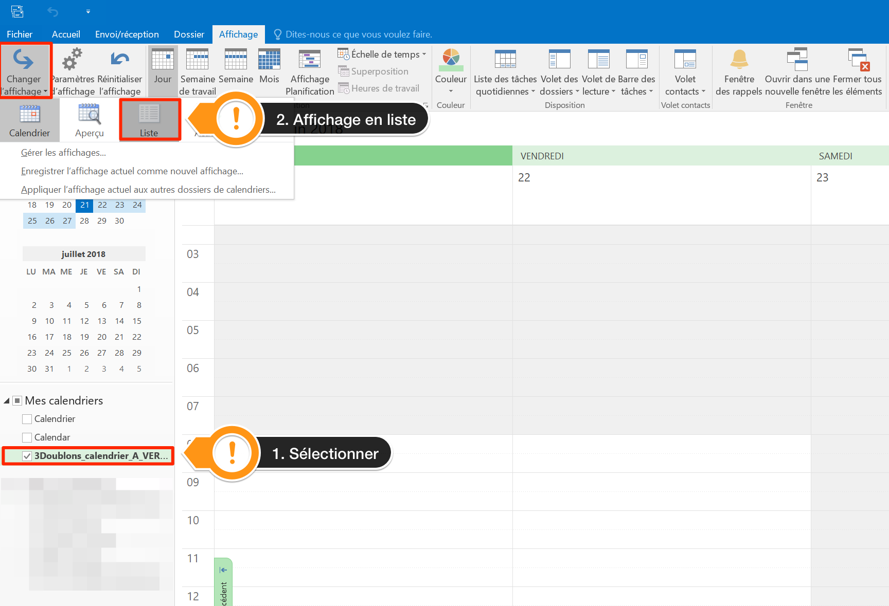Switch to the Envoi/réception tab
The image size is (889, 606).
tap(127, 34)
